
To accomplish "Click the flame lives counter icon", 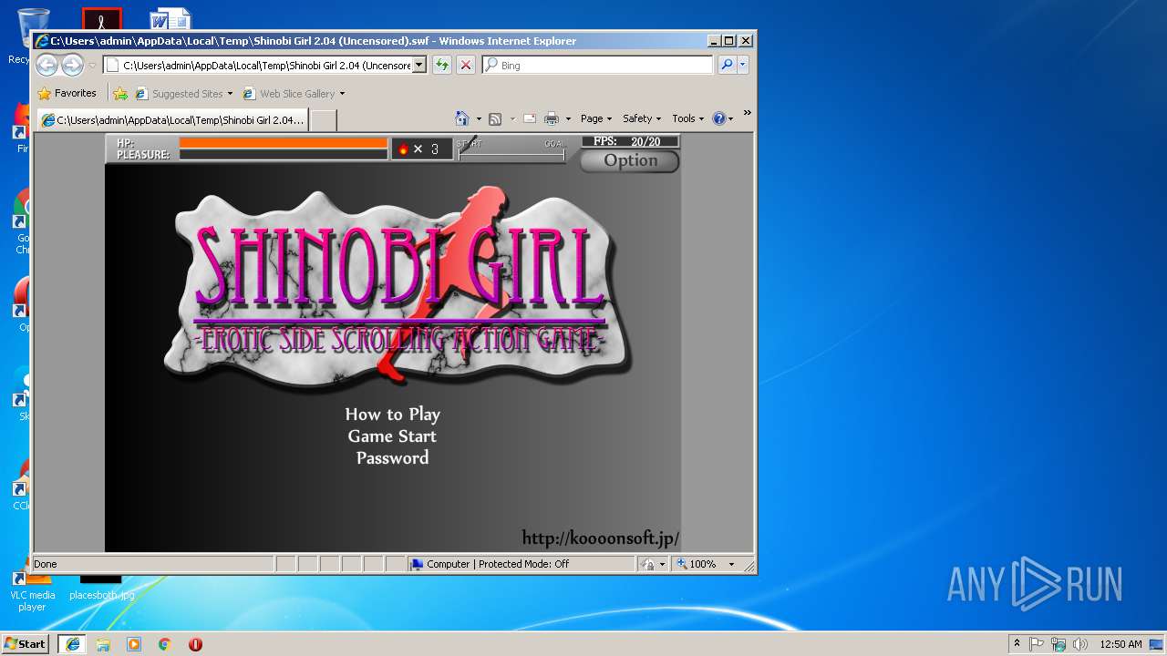I will 403,149.
